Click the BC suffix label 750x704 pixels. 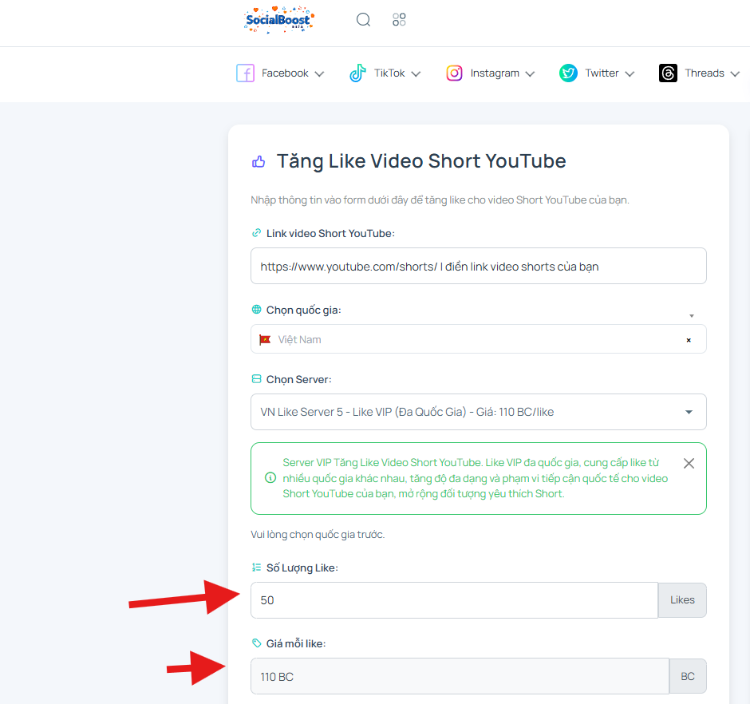[x=688, y=676]
